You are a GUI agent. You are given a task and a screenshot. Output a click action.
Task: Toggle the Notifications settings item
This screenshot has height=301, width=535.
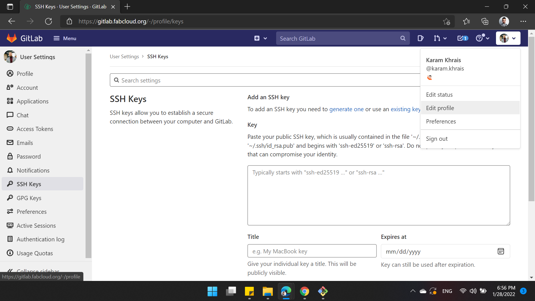(33, 170)
